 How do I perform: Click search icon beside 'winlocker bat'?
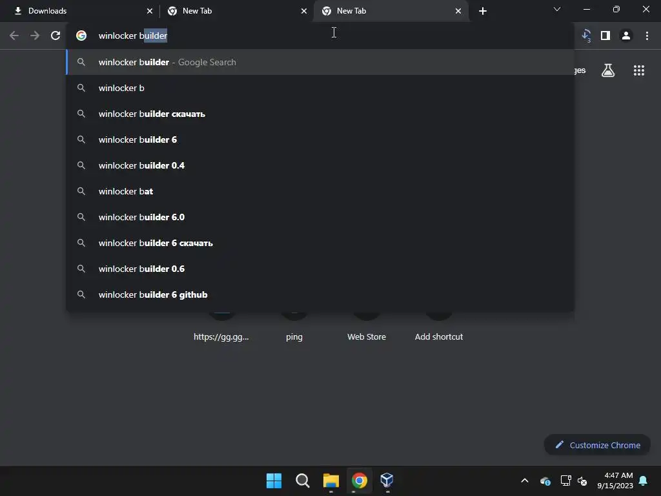(x=81, y=191)
